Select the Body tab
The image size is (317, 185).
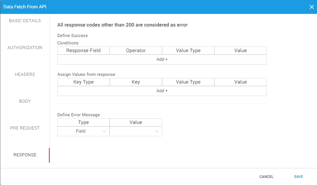(x=25, y=101)
